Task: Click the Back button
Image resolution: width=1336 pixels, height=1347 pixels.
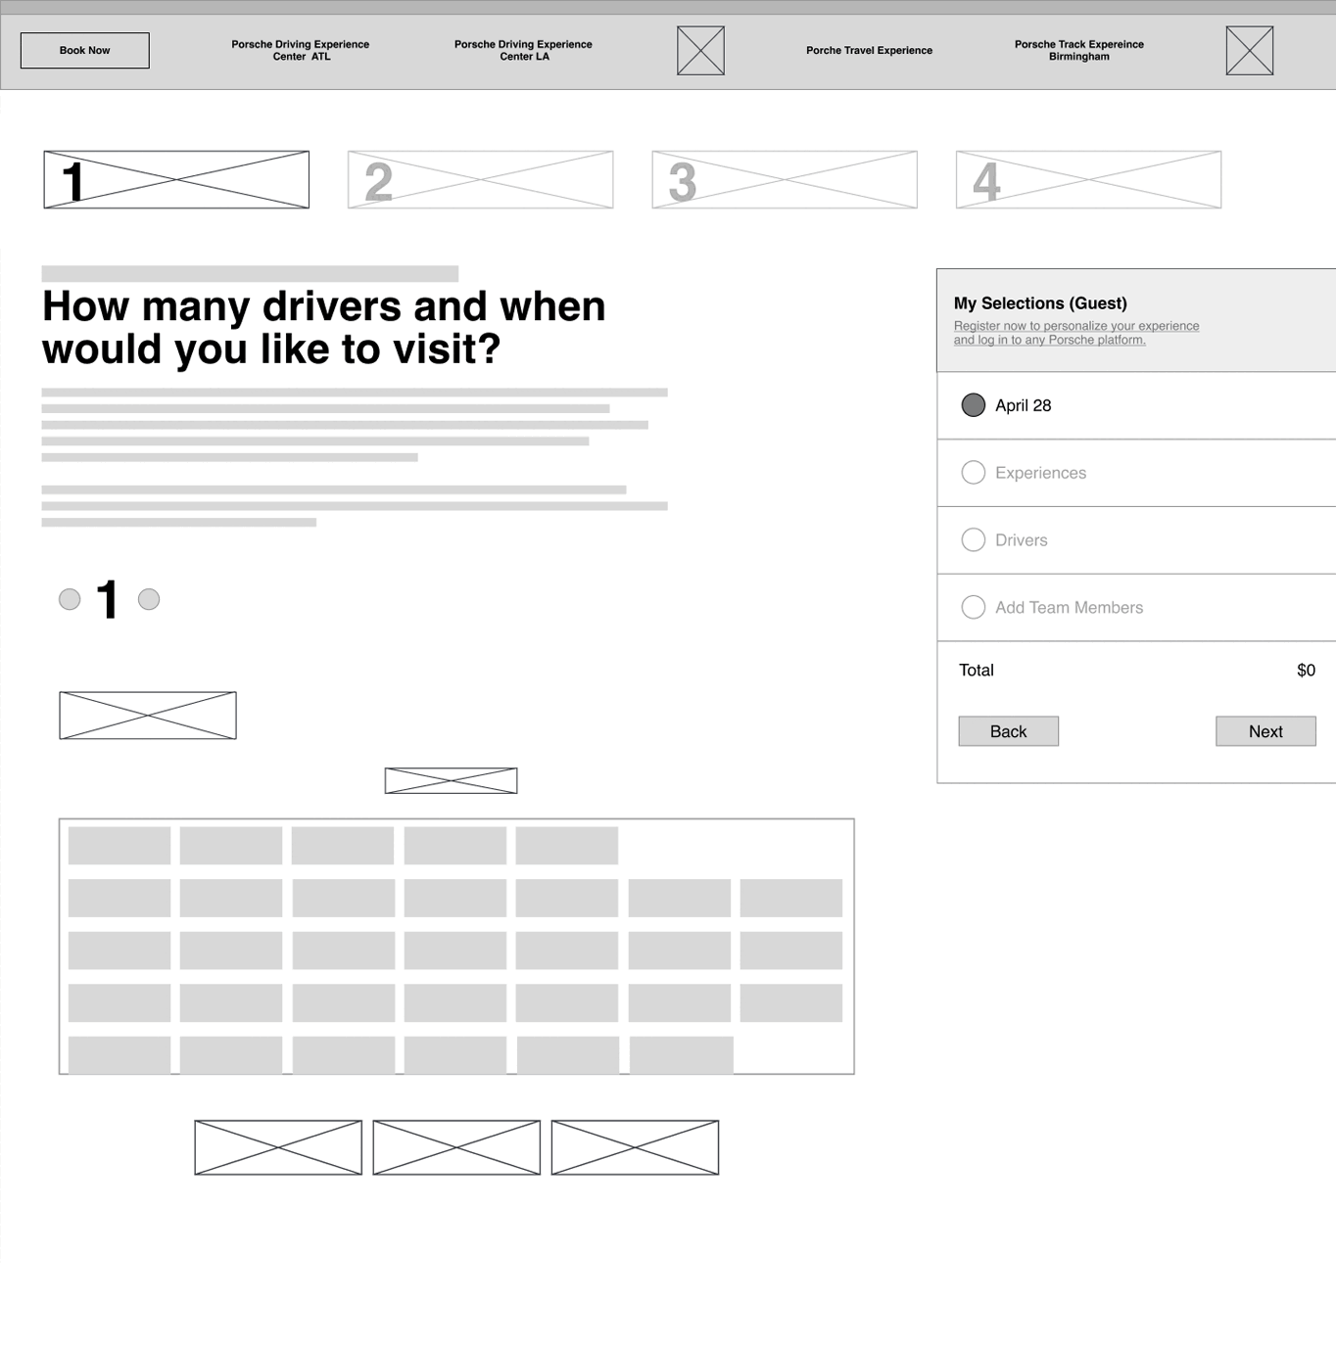Action: [x=1008, y=731]
